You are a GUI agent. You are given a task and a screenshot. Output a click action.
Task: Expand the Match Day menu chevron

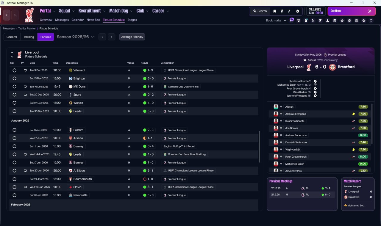pyautogui.click(x=131, y=11)
